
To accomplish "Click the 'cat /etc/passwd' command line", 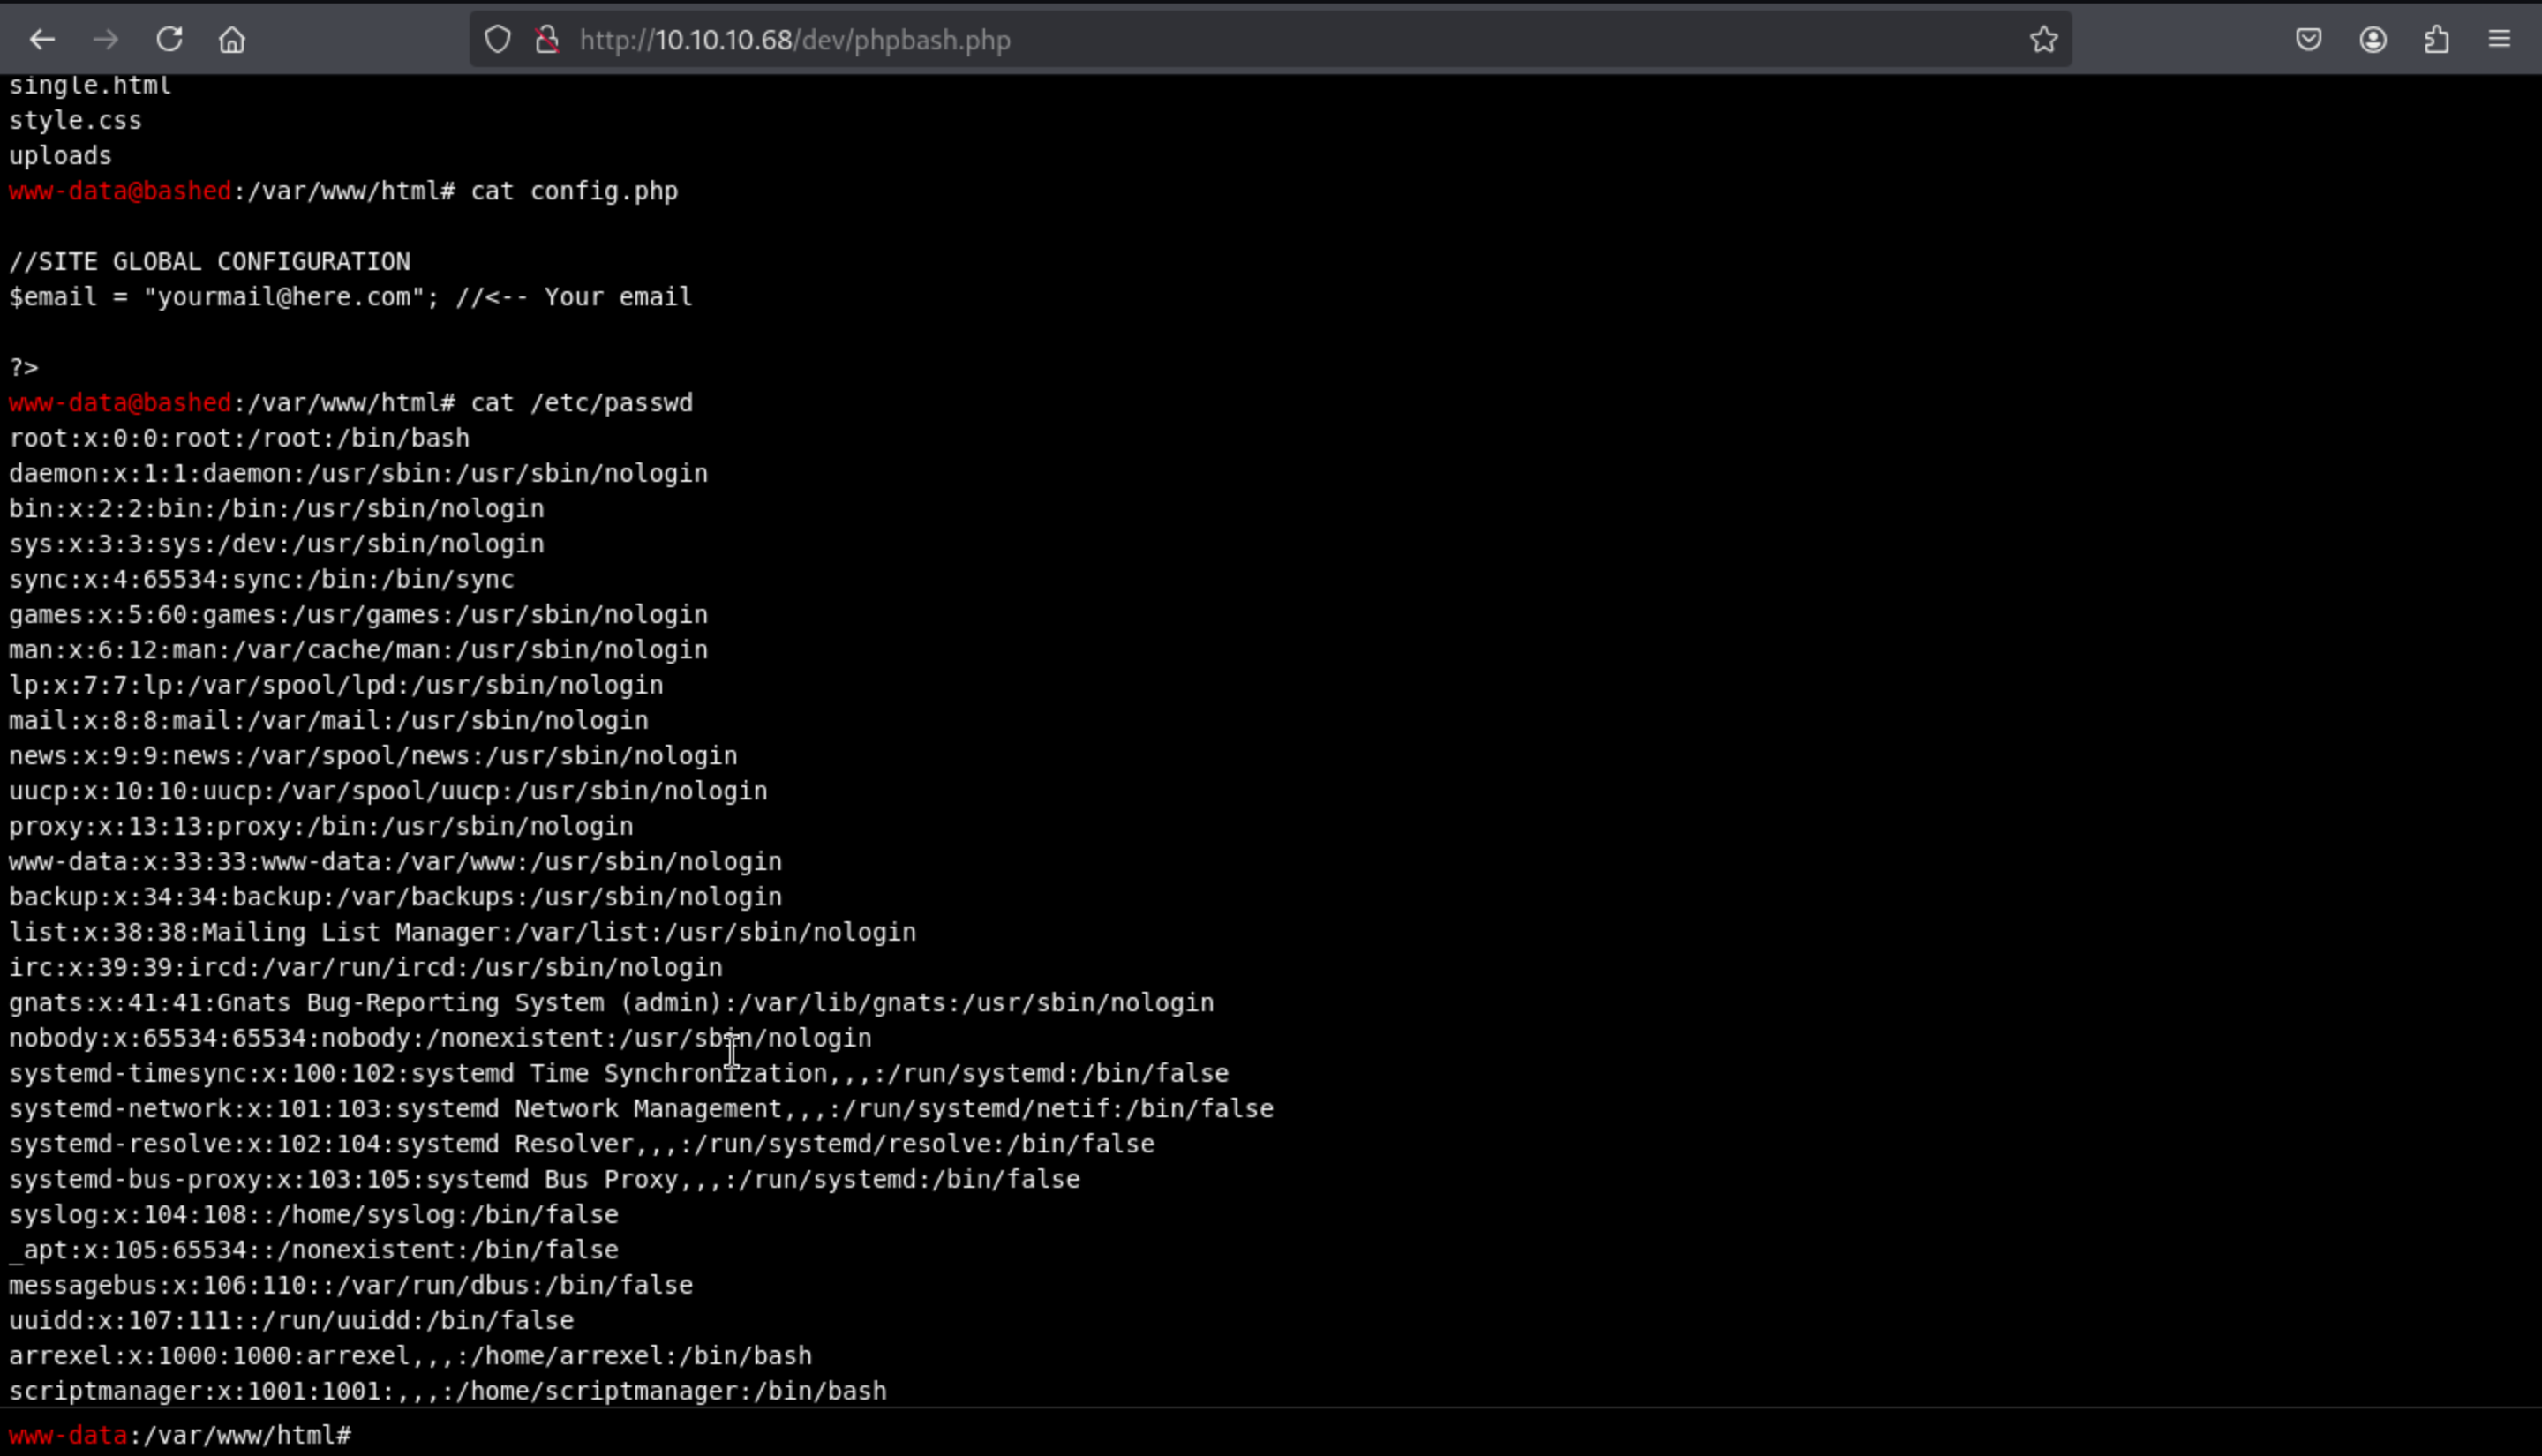I will (581, 403).
